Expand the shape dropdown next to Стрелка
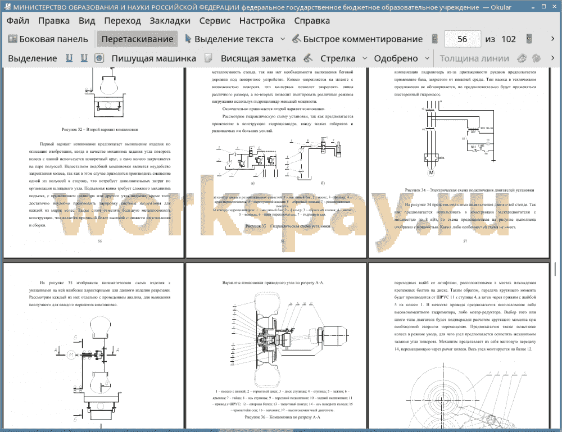This screenshot has height=432, width=562. (365, 58)
